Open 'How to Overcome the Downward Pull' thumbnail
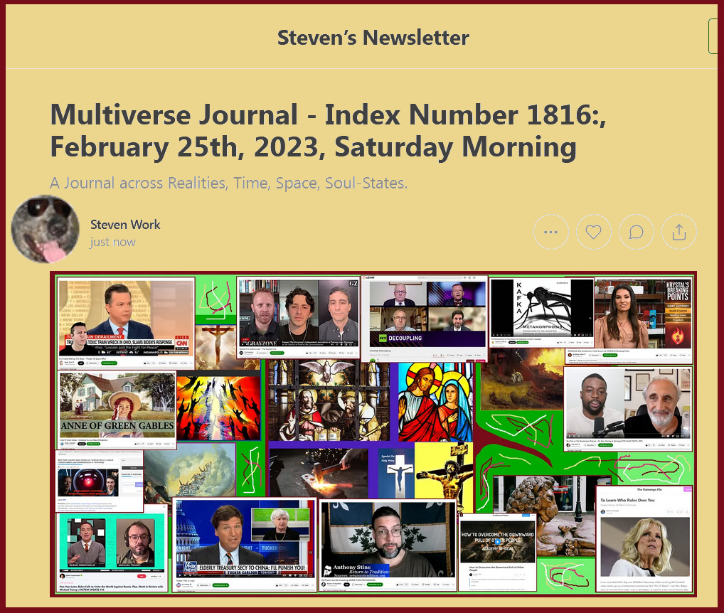724x613 pixels. coord(498,552)
